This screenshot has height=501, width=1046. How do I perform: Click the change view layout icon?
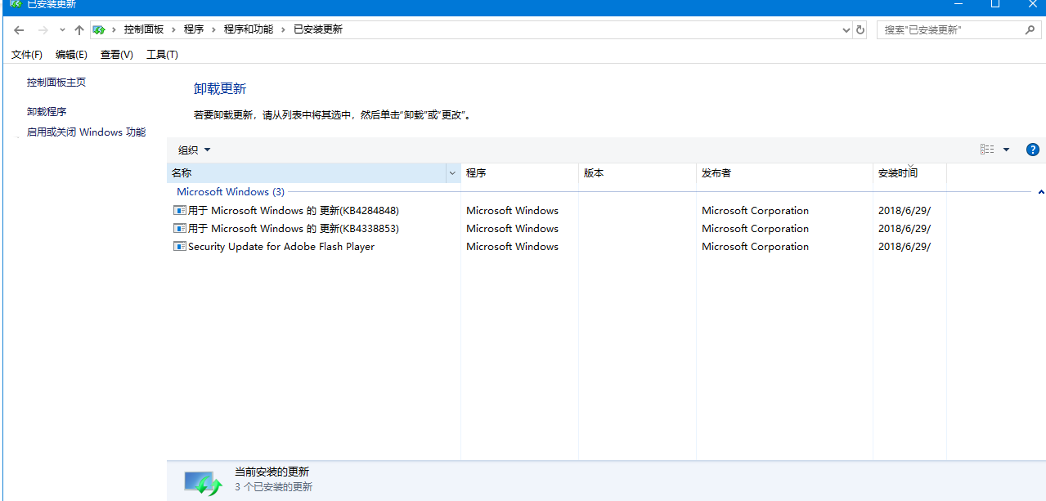987,150
